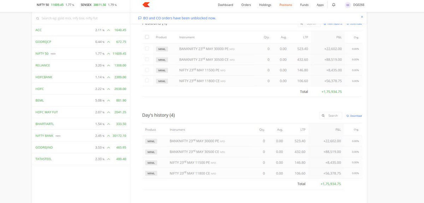
Task: Select BHARTIARTL in the watchlist
Action: click(x=81, y=124)
